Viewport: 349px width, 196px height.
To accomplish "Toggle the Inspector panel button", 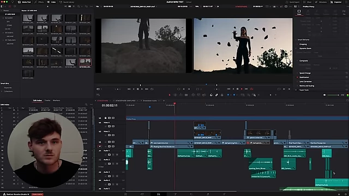I will [336, 2].
